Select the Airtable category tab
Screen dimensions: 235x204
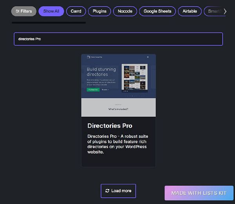pyautogui.click(x=190, y=11)
